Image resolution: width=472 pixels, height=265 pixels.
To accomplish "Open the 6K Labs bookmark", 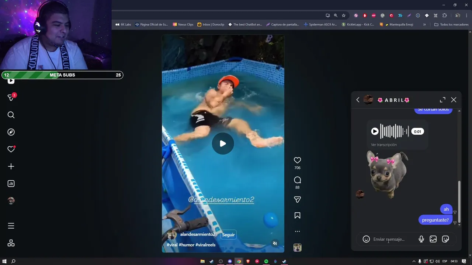I will tap(123, 25).
